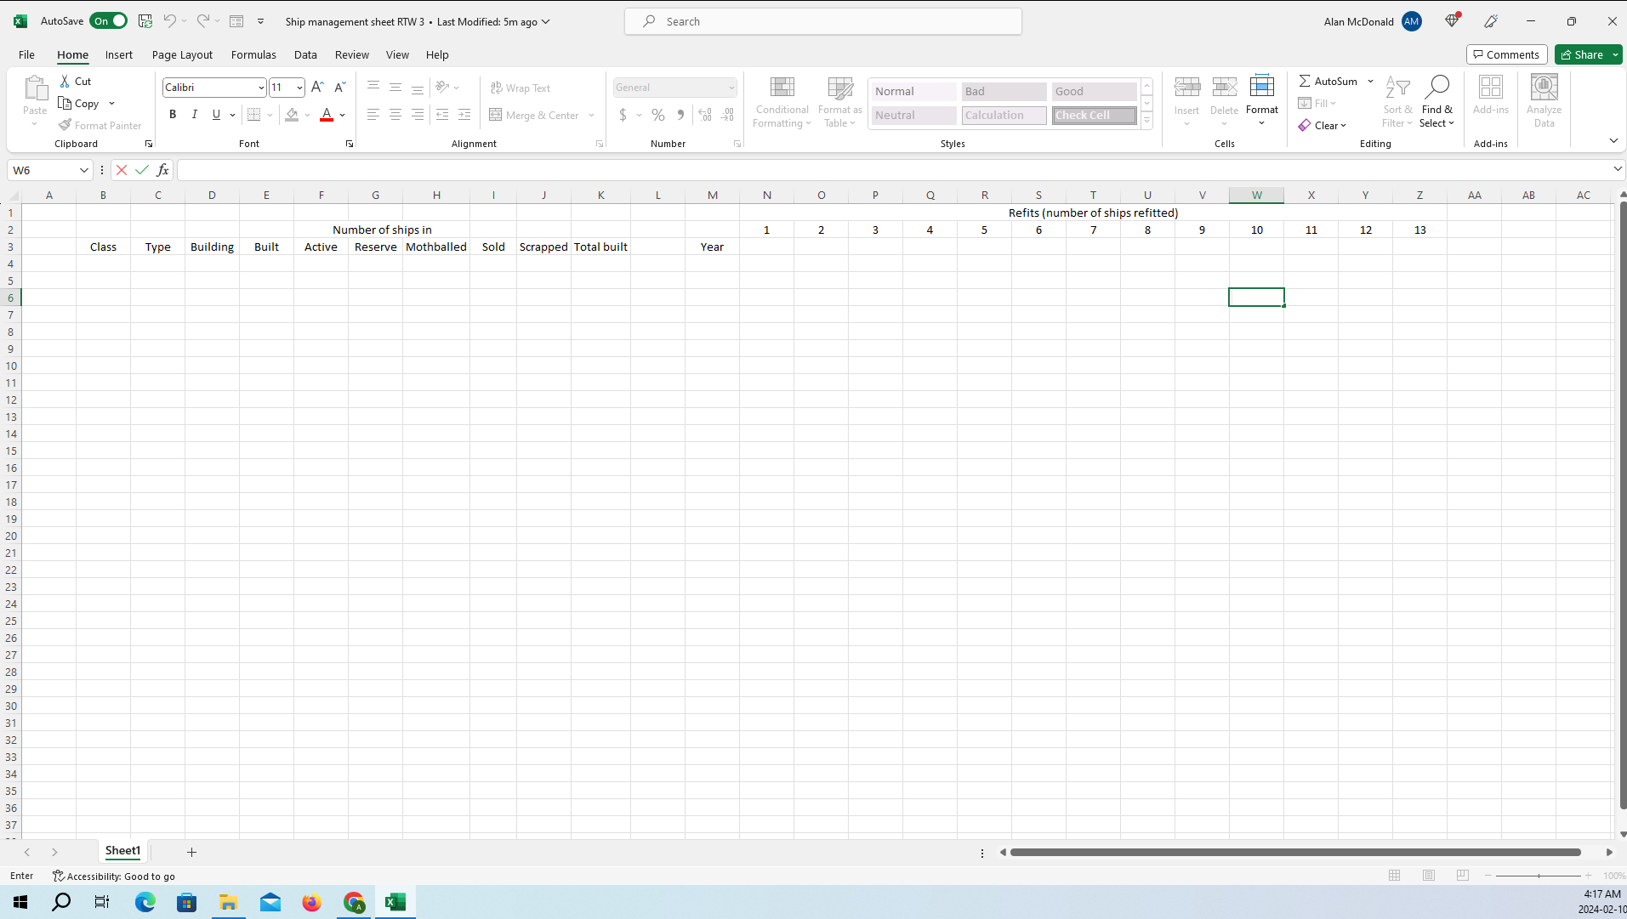Open the Formulas tab
Image resolution: width=1627 pixels, height=919 pixels.
(x=253, y=54)
